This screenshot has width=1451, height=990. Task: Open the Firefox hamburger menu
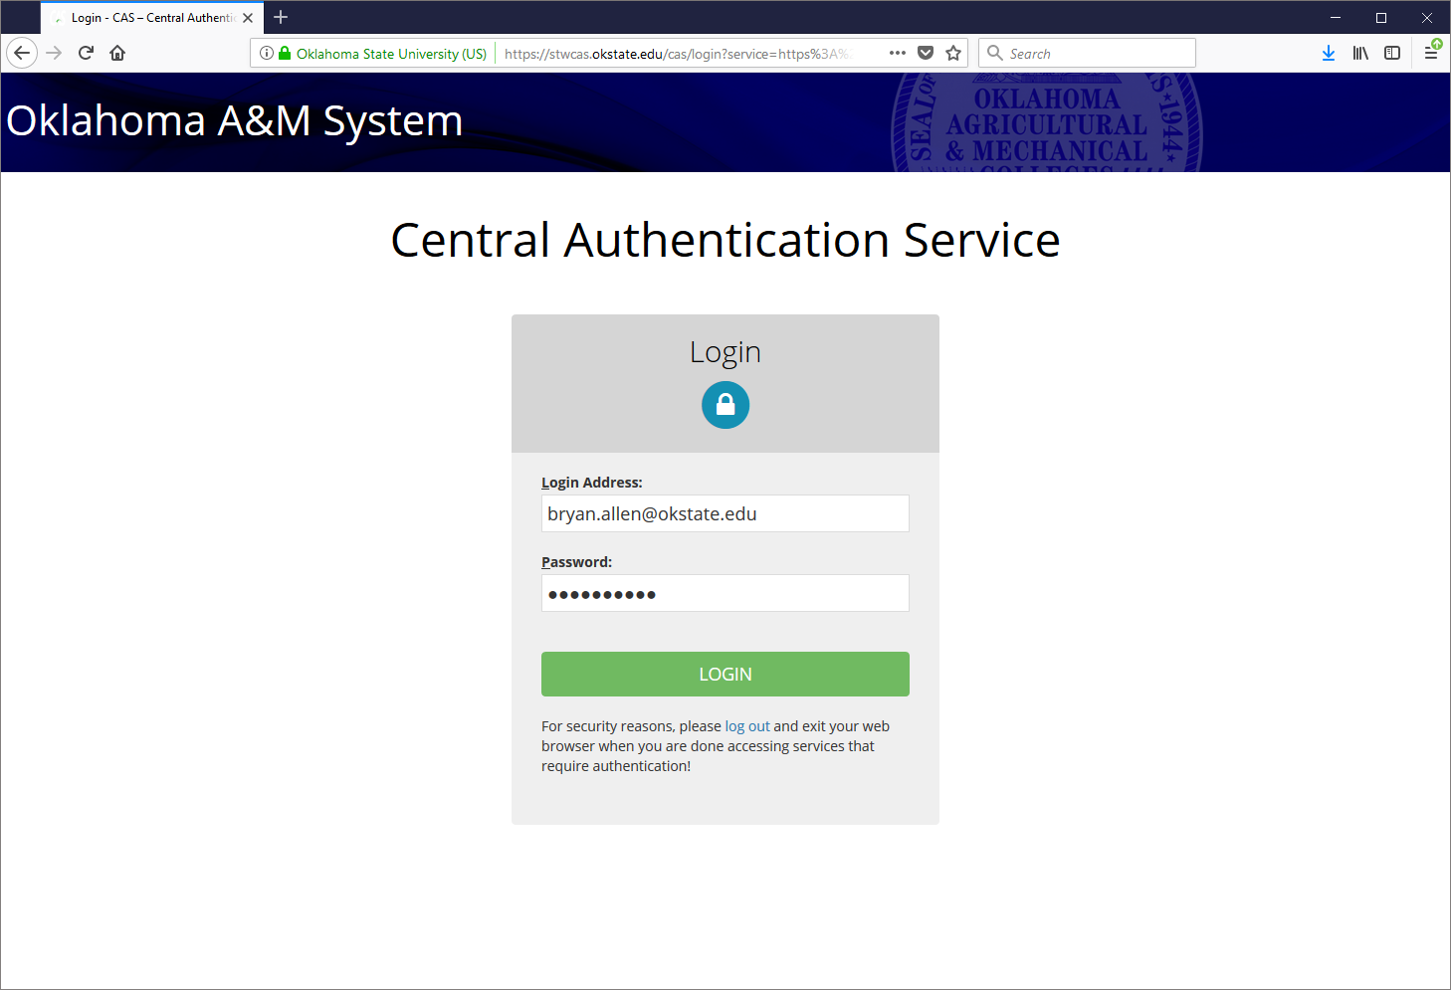[1431, 52]
